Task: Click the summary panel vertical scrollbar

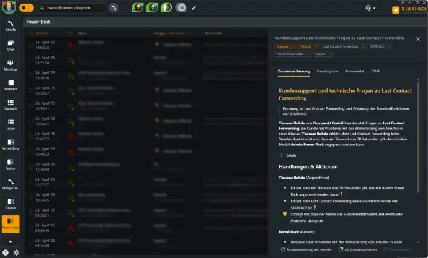Action: 418,136
